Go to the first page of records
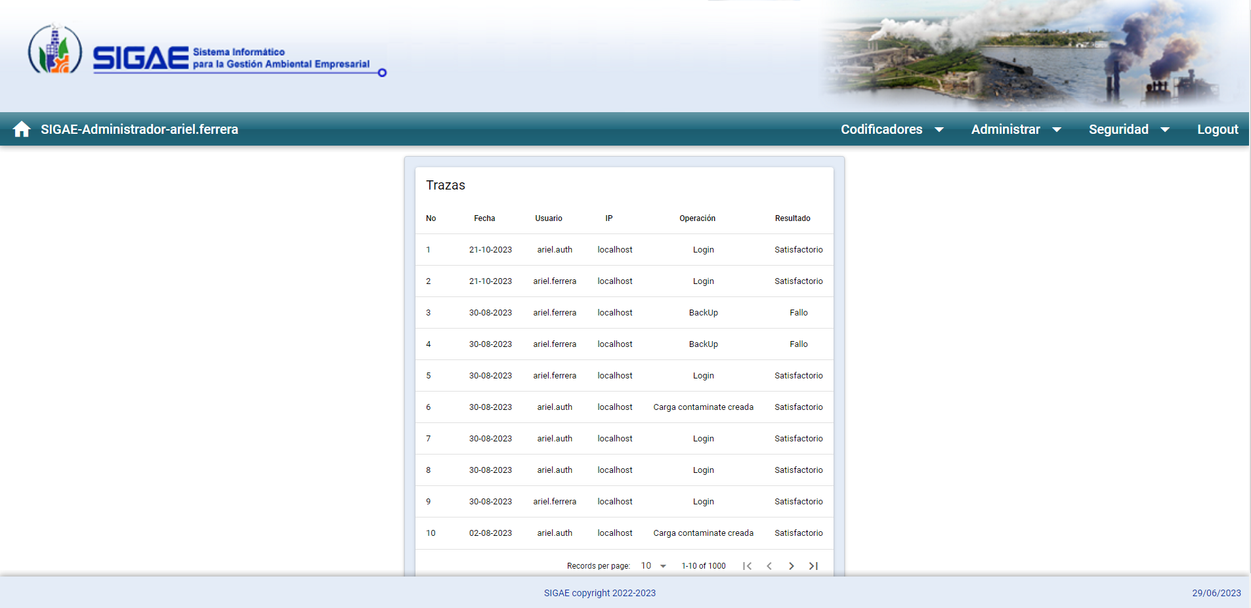The width and height of the screenshot is (1251, 608). coord(747,566)
